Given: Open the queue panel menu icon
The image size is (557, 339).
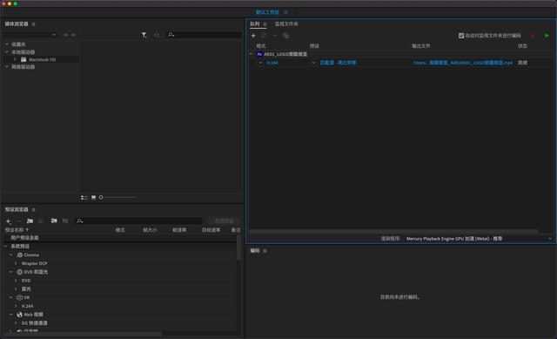Looking at the screenshot, I should 265,24.
